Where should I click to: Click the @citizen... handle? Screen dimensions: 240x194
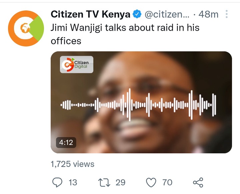[167, 14]
